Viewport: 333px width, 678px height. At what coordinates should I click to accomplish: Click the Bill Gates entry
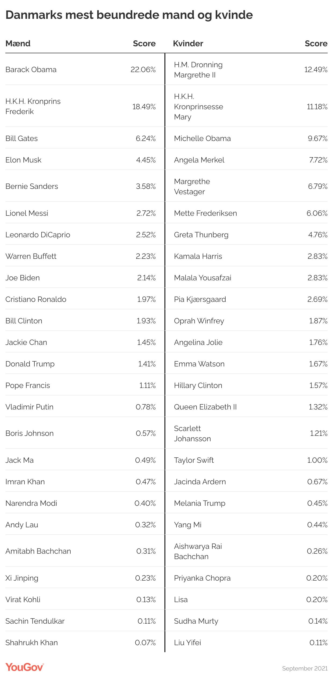[21, 138]
